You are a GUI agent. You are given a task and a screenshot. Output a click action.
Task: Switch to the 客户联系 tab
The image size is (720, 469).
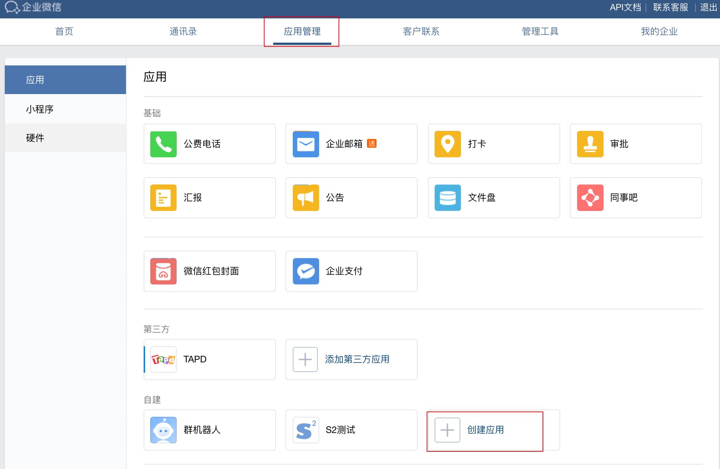pos(421,32)
